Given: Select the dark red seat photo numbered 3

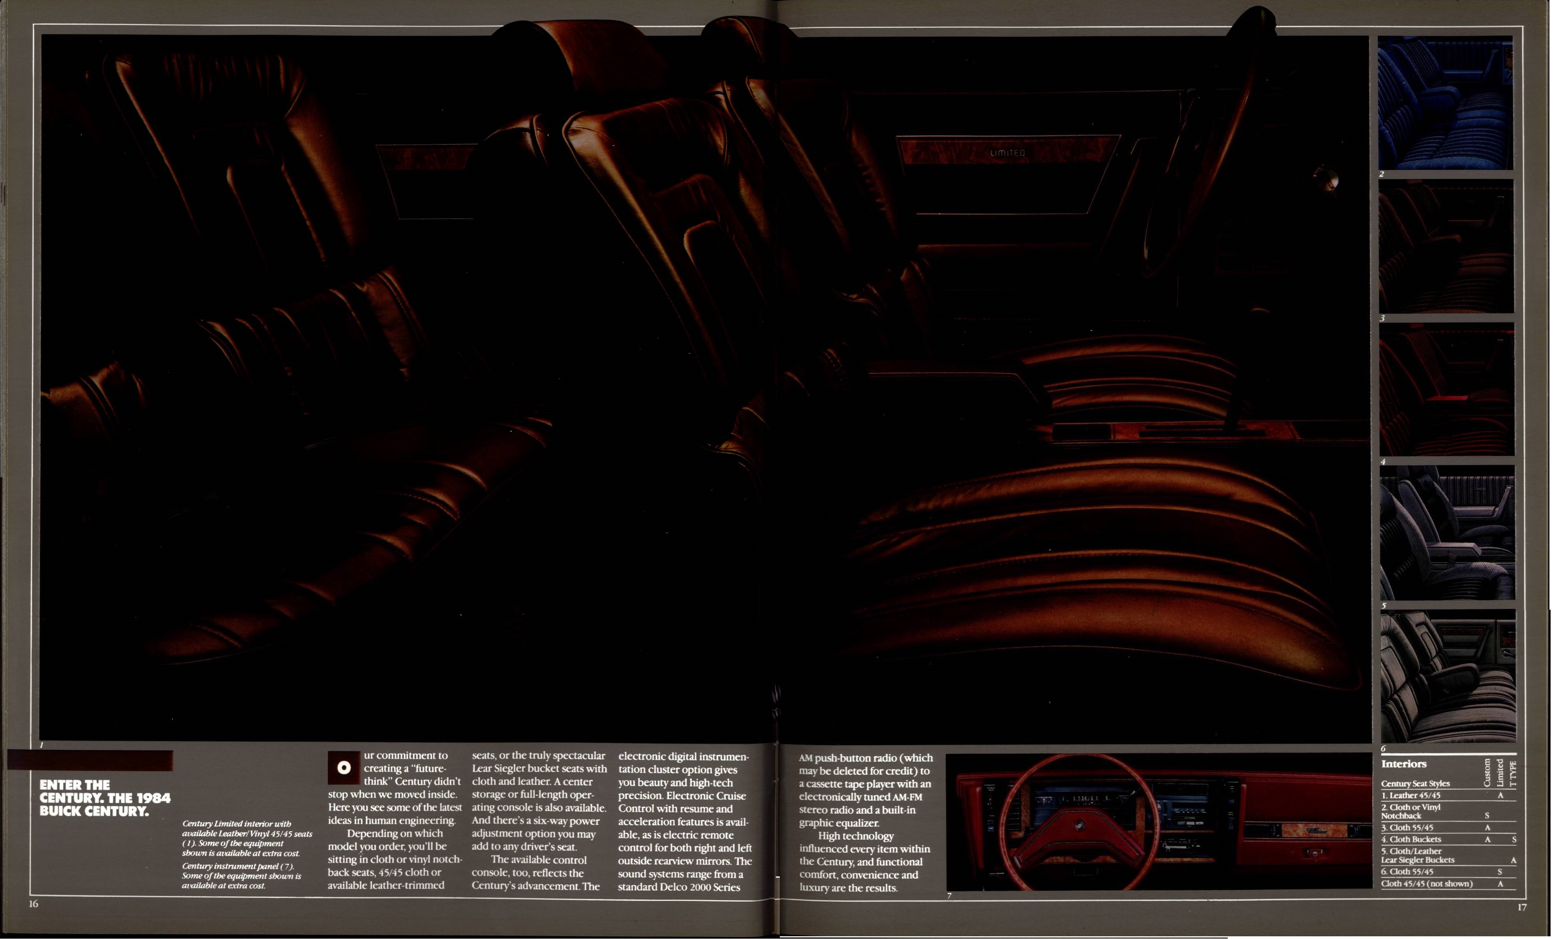Looking at the screenshot, I should click(x=1446, y=247).
